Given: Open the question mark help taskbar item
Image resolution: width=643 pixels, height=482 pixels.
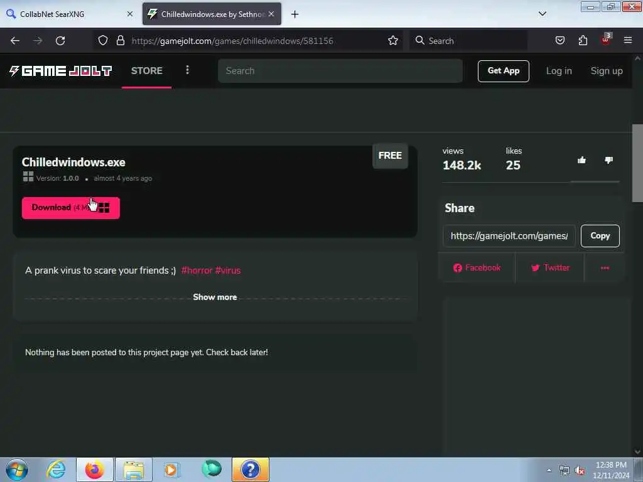Looking at the screenshot, I should click(x=251, y=469).
